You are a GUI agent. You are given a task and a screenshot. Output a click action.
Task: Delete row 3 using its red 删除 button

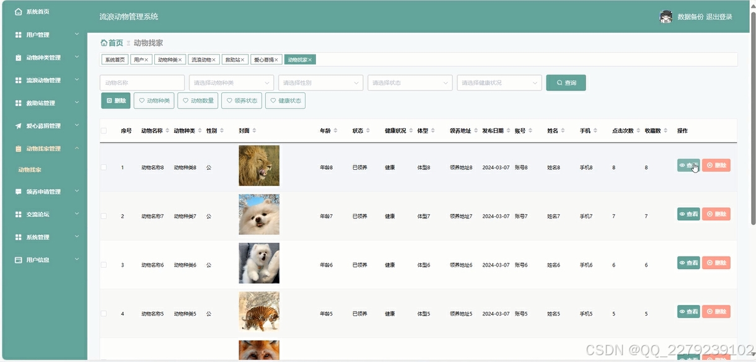(x=716, y=263)
